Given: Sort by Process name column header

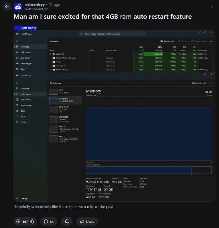Looking at the screenshot, I should pyautogui.click(x=119, y=48).
